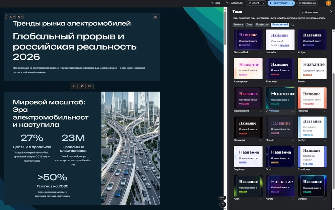Open options dots for Verdigris theme
Image resolution: width=335 pixels, height=210 pixels.
[292, 111]
